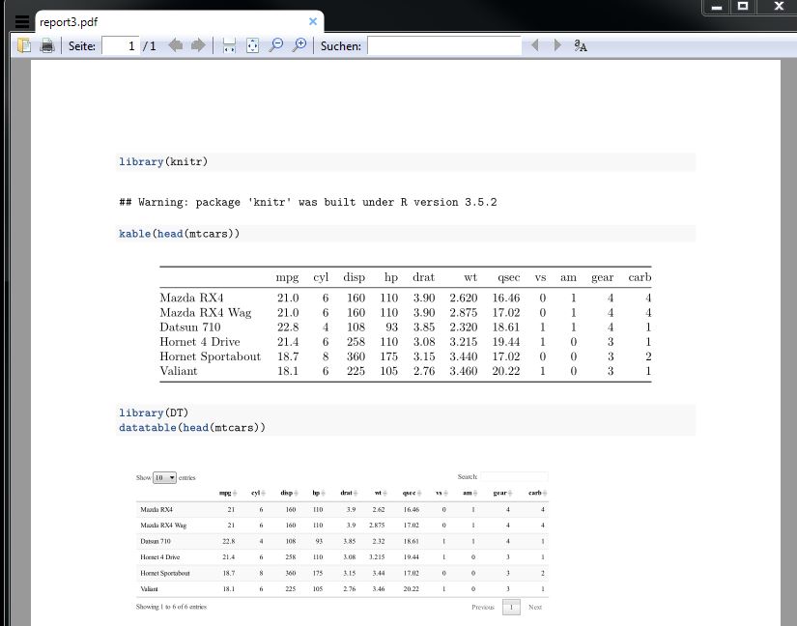The width and height of the screenshot is (797, 626).
Task: Sort datatable by drat column header
Action: [x=347, y=493]
